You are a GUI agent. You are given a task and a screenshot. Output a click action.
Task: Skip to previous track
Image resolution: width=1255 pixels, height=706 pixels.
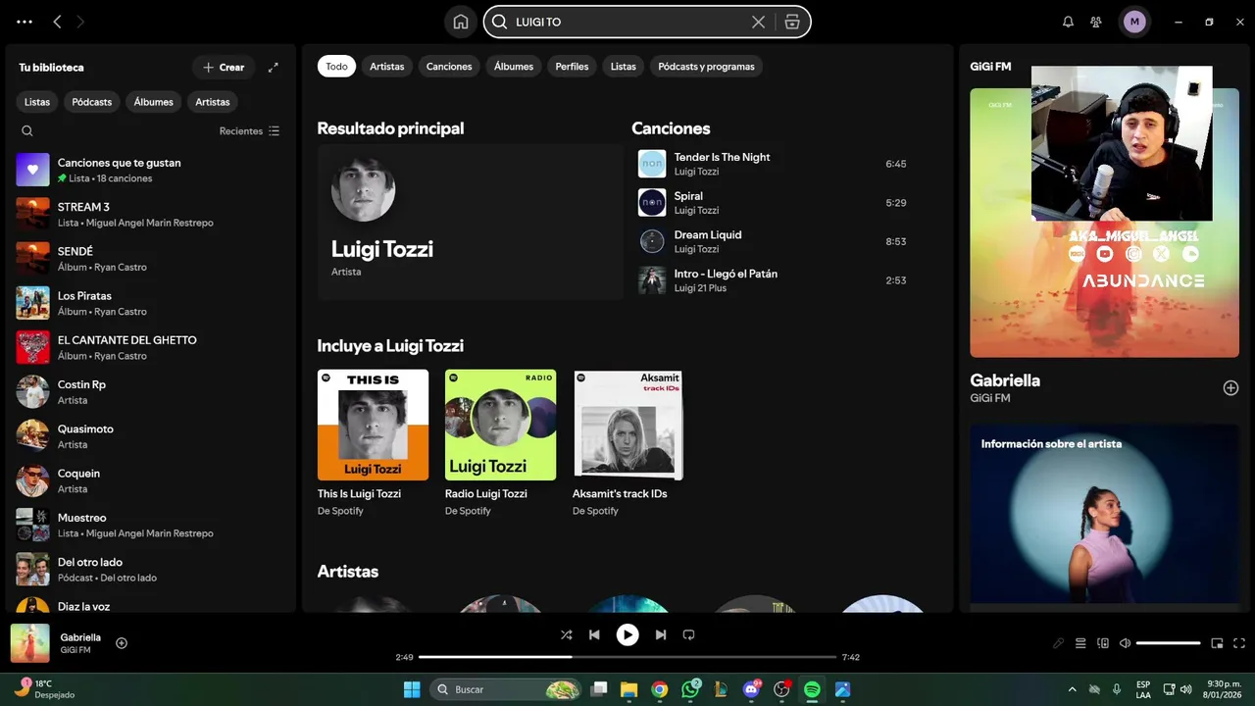594,634
